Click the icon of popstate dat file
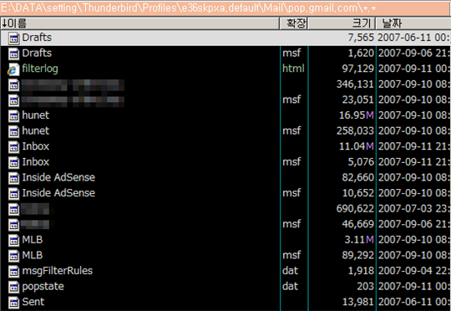The width and height of the screenshot is (451, 311). coord(13,287)
